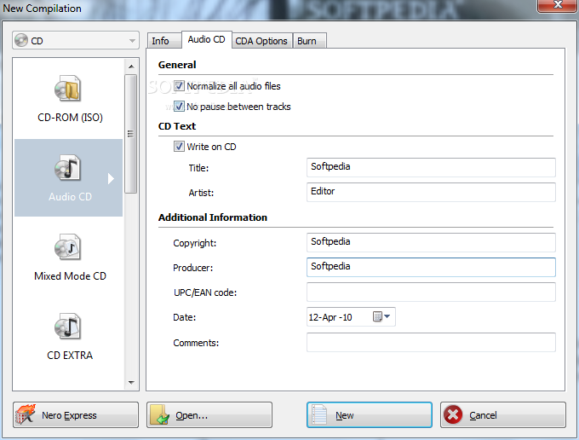Click the New compilation button
The image size is (579, 440).
point(370,415)
